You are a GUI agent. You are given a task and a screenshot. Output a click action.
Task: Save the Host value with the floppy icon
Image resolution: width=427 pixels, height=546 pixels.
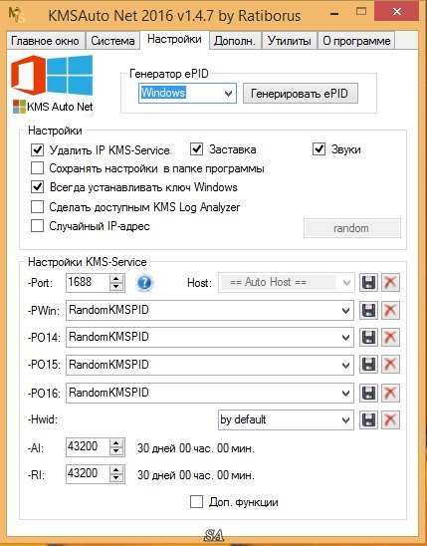pyautogui.click(x=368, y=282)
